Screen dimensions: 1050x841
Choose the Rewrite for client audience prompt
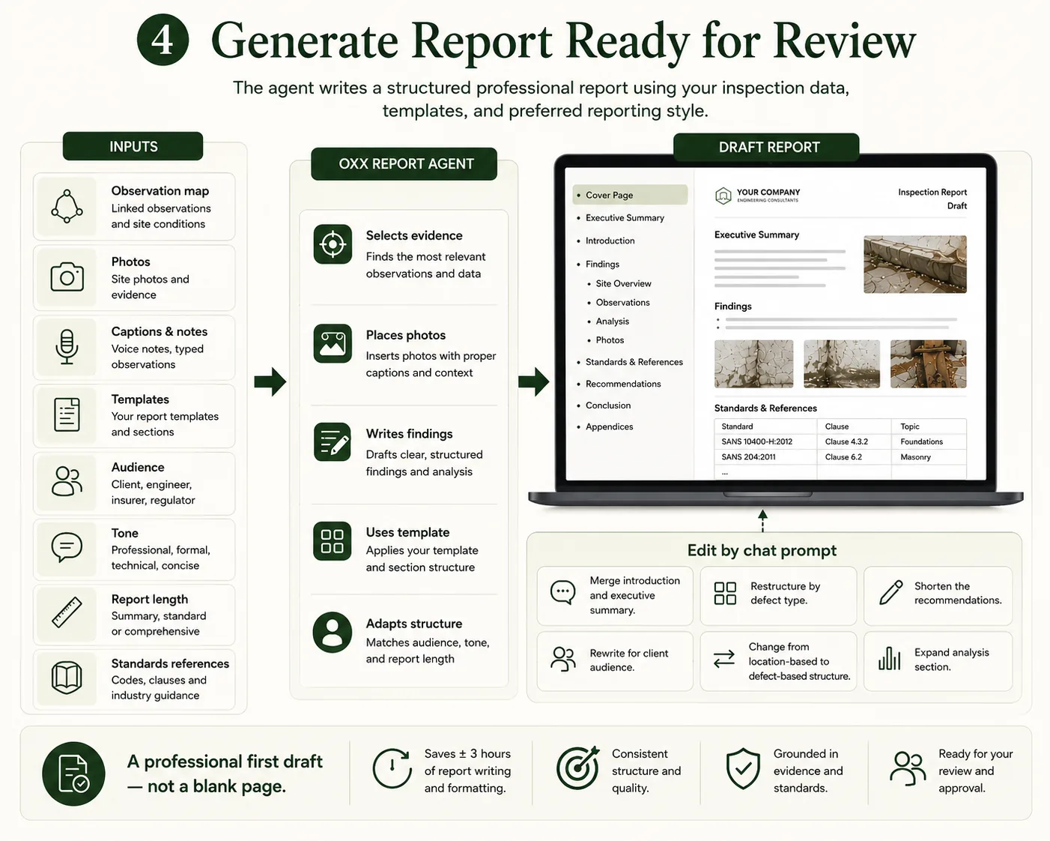615,661
